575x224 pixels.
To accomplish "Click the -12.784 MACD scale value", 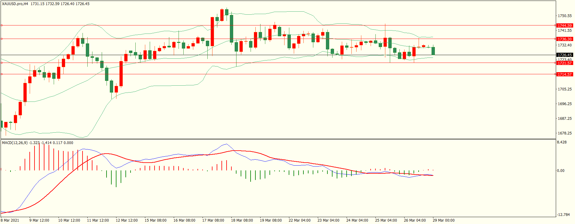I will [563, 214].
